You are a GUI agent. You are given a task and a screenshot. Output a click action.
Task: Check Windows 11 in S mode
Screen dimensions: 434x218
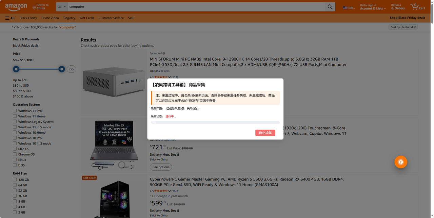pyautogui.click(x=15, y=127)
